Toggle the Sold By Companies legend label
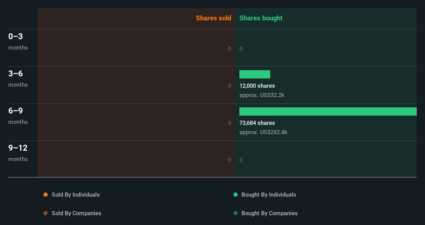The height and width of the screenshot is (225, 425). [x=76, y=213]
